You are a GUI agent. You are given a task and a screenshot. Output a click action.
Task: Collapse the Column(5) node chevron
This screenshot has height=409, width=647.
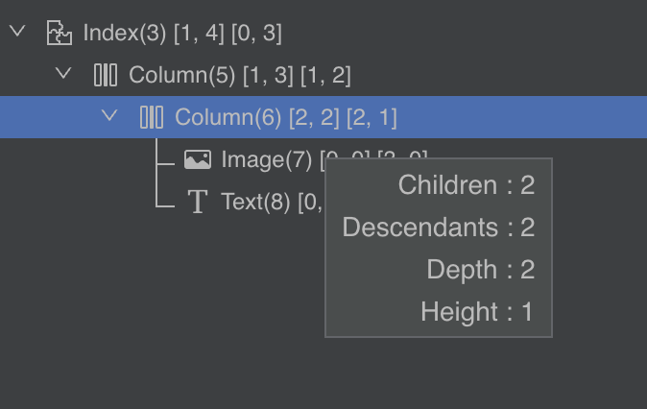pyautogui.click(x=63, y=74)
